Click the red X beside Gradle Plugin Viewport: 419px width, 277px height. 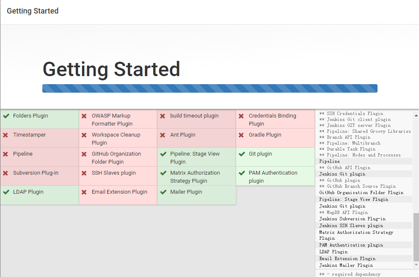coord(241,135)
